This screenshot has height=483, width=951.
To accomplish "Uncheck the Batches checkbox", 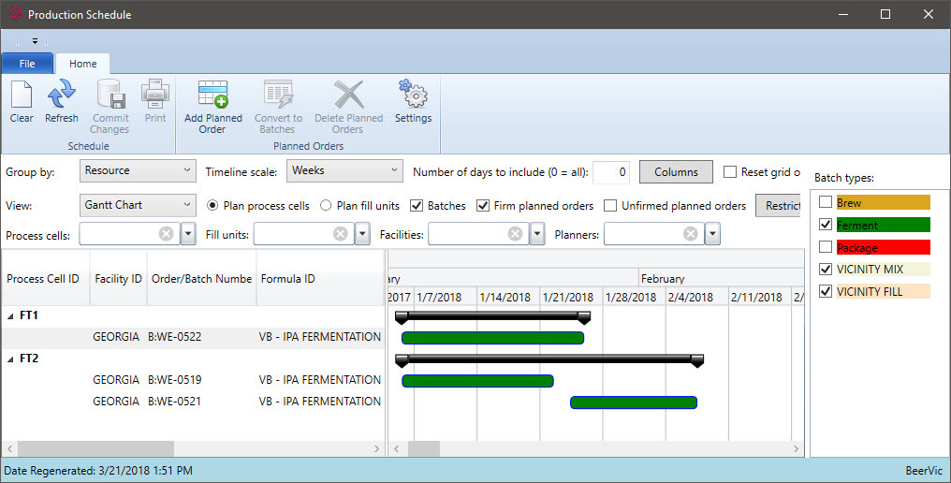I will coord(416,206).
